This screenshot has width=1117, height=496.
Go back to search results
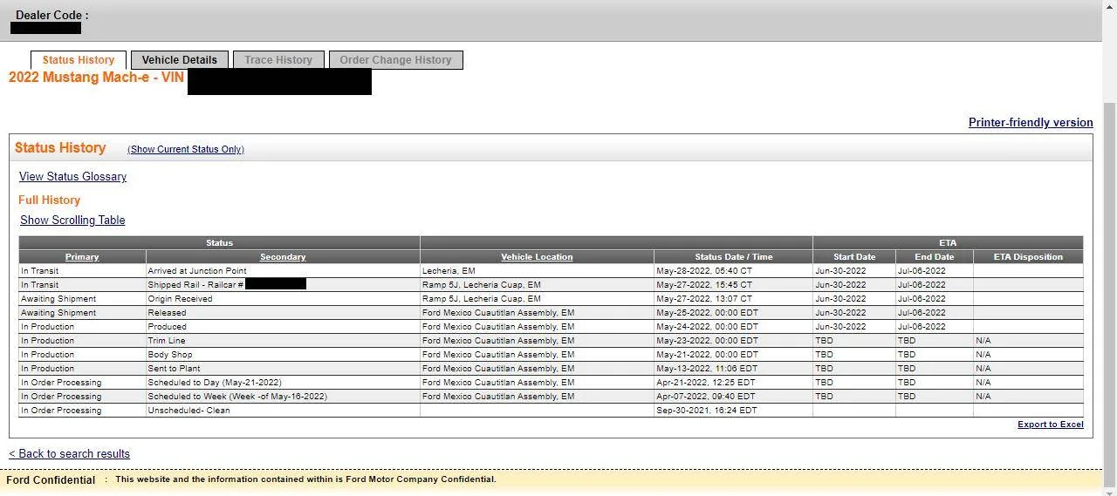tap(69, 454)
